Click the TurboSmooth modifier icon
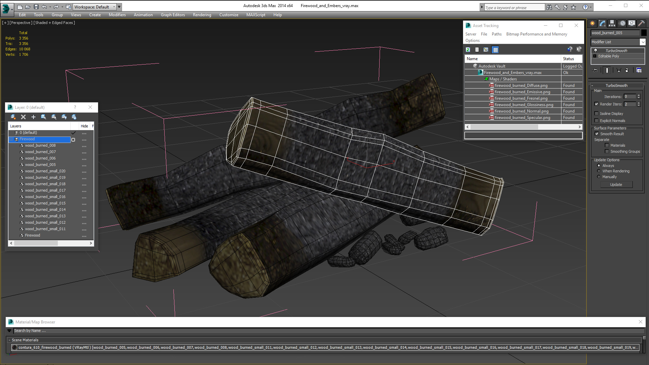This screenshot has width=649, height=365. [x=596, y=50]
